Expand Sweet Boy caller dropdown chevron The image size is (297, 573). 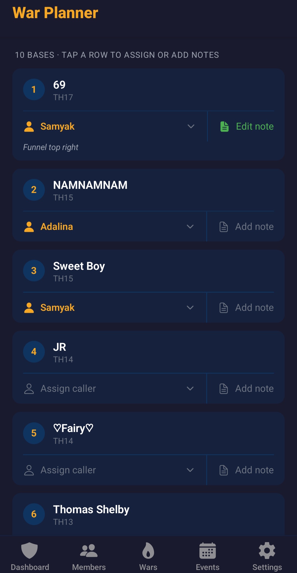tap(190, 308)
